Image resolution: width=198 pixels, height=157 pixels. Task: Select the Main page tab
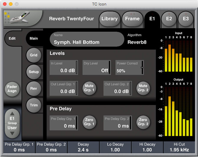34,39
